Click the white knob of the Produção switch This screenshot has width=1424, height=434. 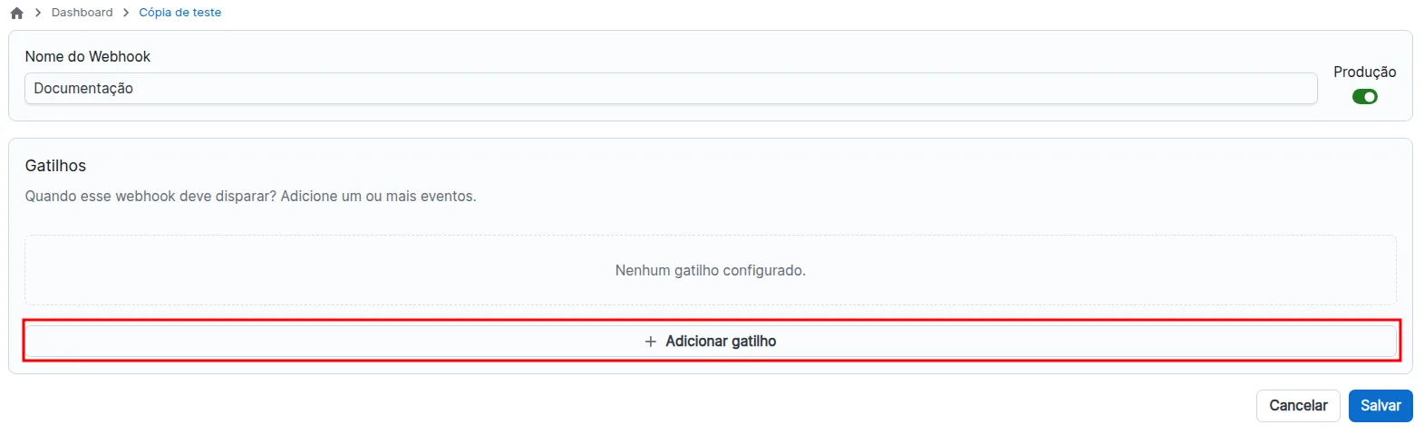point(1370,97)
